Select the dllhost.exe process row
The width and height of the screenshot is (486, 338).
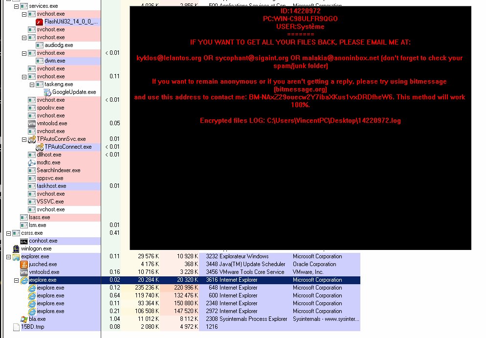coord(49,155)
